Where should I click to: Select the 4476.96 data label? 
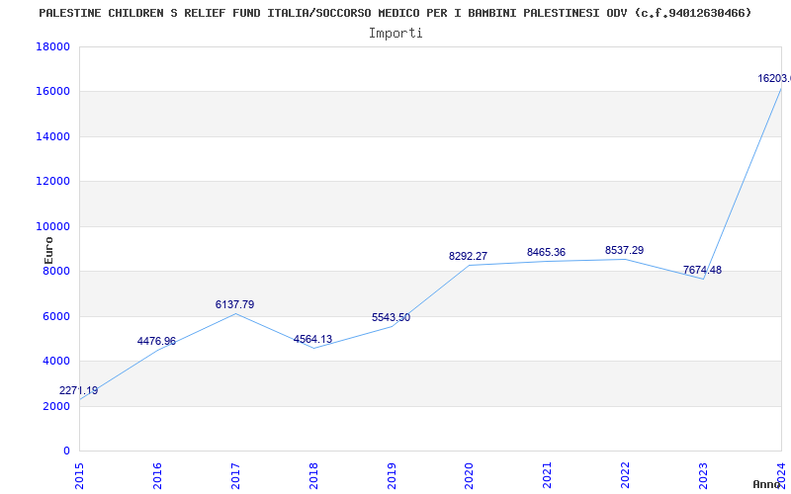[156, 341]
